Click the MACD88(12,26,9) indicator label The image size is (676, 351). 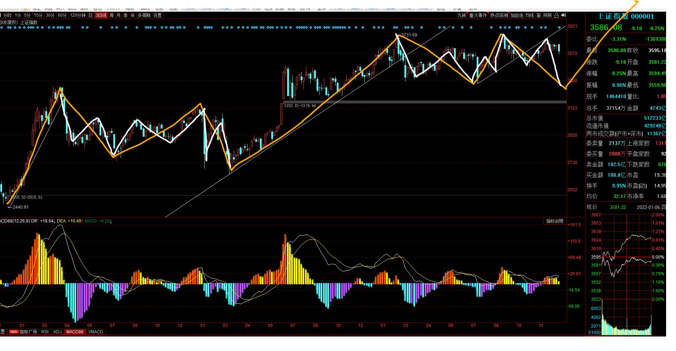15,221
